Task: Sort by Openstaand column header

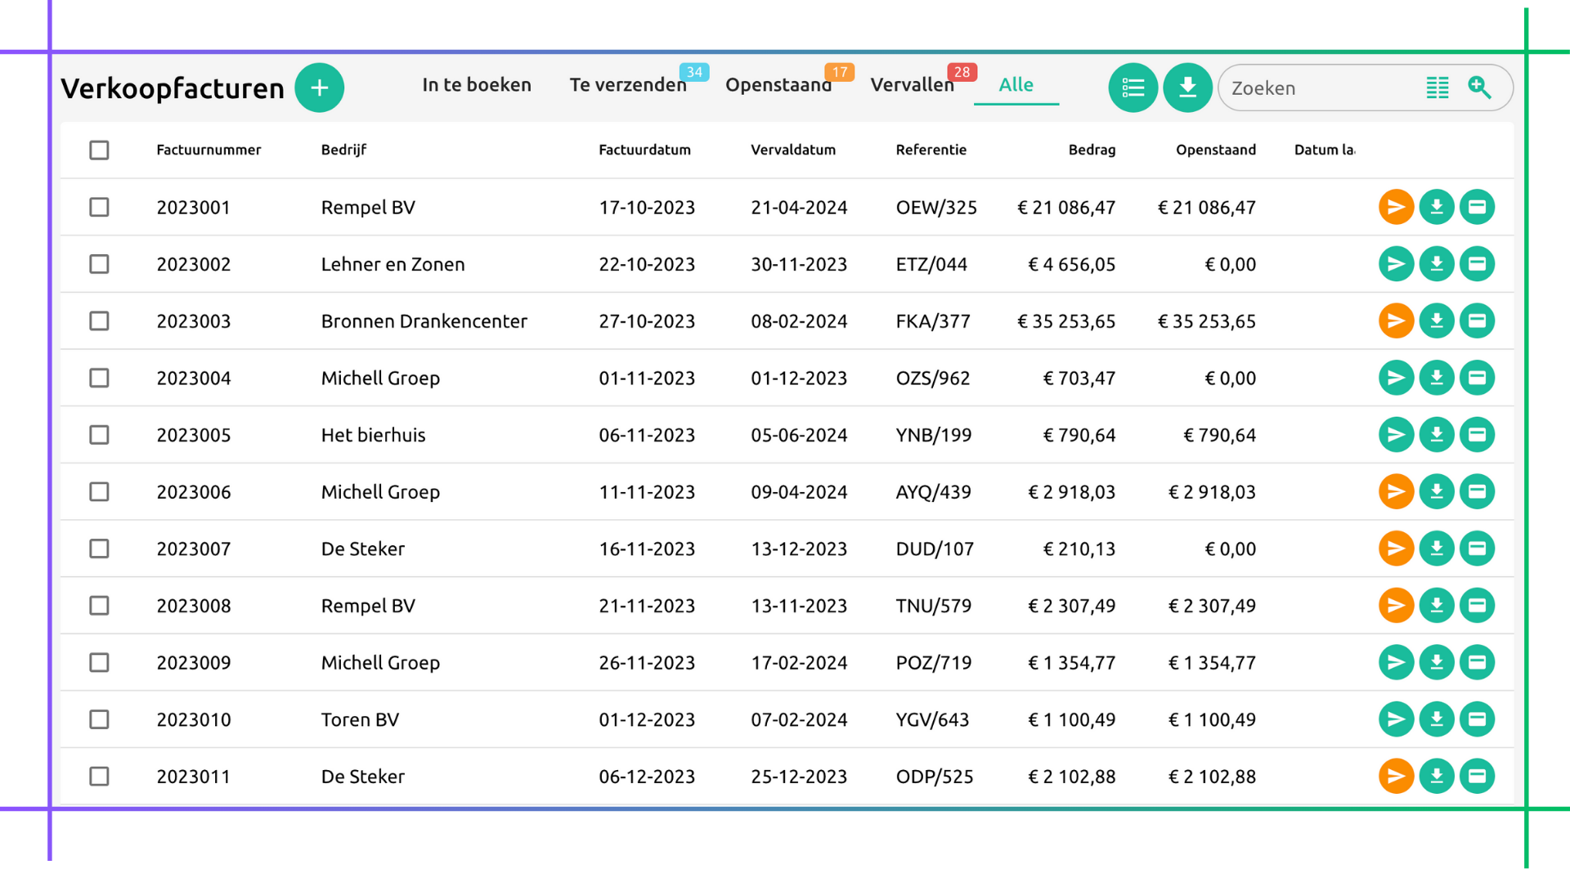Action: click(1216, 150)
